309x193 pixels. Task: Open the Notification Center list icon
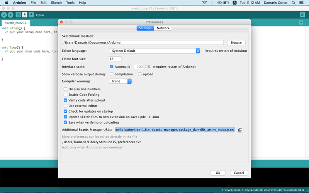(301, 3)
